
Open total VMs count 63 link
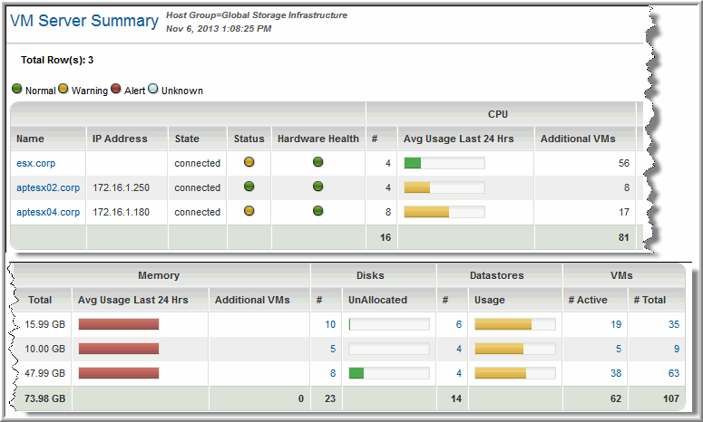coord(673,372)
